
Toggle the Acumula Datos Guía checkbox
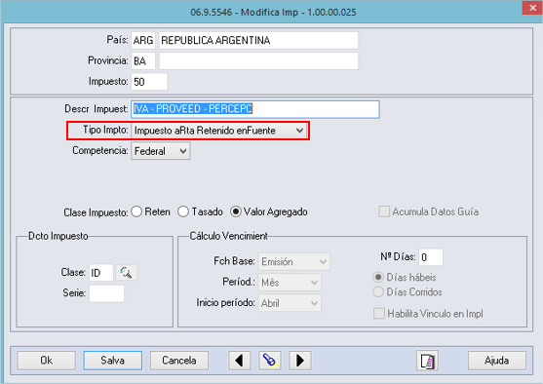[x=384, y=211]
